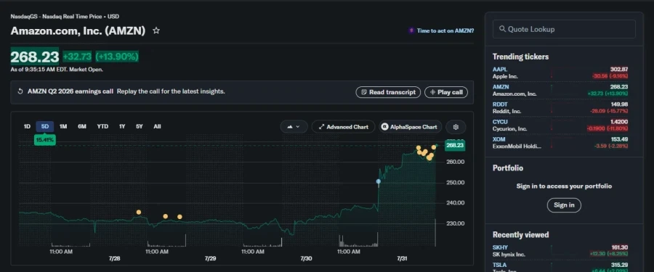Select the 5D range
Viewport: 654px width, 272px height.
coord(45,127)
